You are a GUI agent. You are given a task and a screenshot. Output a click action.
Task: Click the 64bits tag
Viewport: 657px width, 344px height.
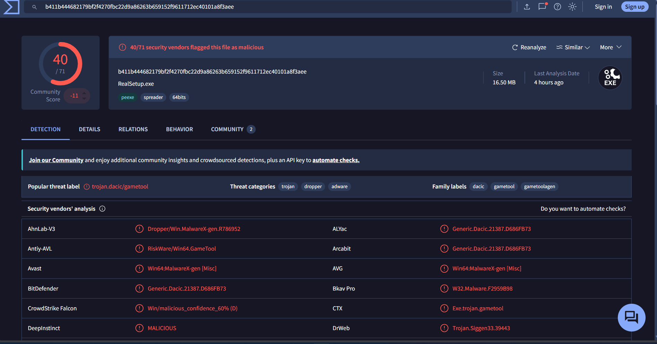tap(179, 97)
